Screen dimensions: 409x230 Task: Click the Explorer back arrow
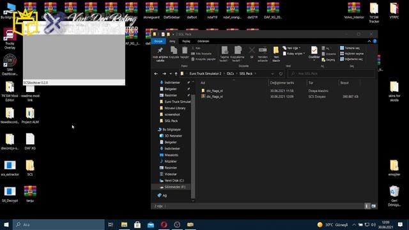click(156, 74)
